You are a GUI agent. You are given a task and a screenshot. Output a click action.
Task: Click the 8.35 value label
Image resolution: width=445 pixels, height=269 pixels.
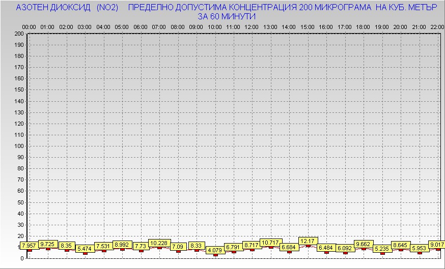66,246
